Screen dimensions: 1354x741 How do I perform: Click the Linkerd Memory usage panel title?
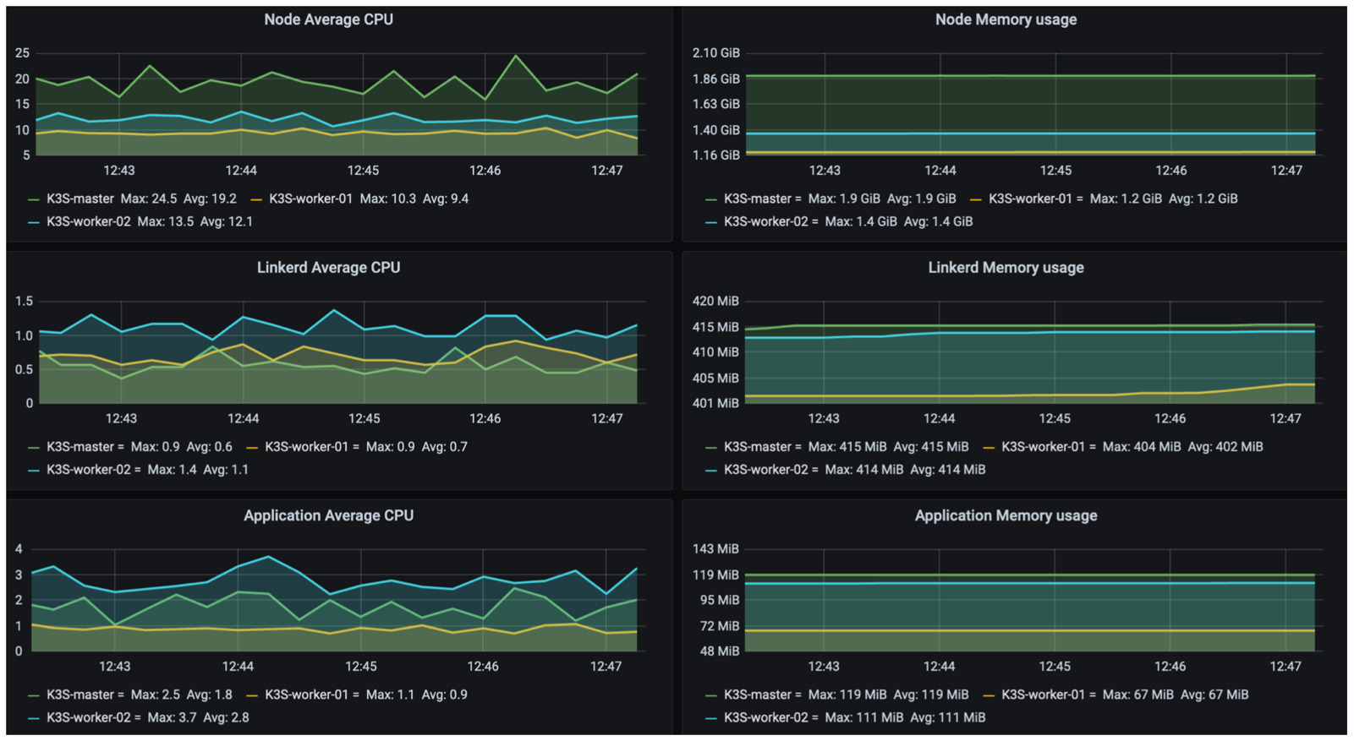pyautogui.click(x=1006, y=268)
